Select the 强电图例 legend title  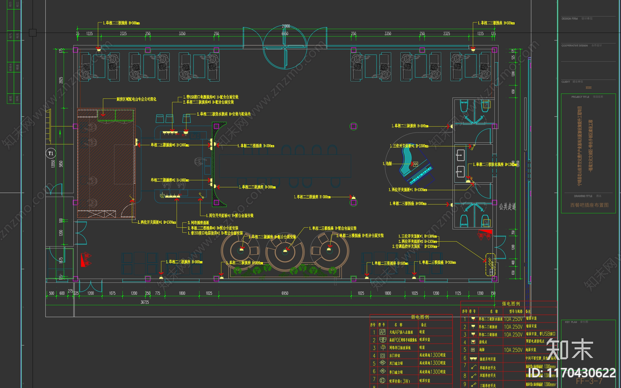click(511, 304)
